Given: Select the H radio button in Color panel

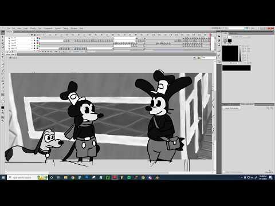Looking at the screenshot, I should [x=243, y=46].
